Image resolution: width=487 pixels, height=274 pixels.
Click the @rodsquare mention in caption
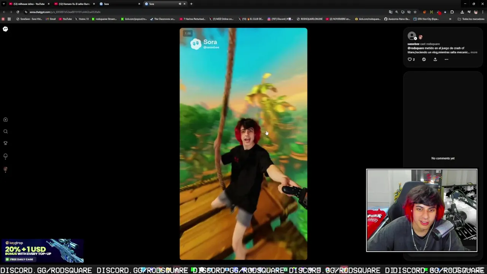416,48
